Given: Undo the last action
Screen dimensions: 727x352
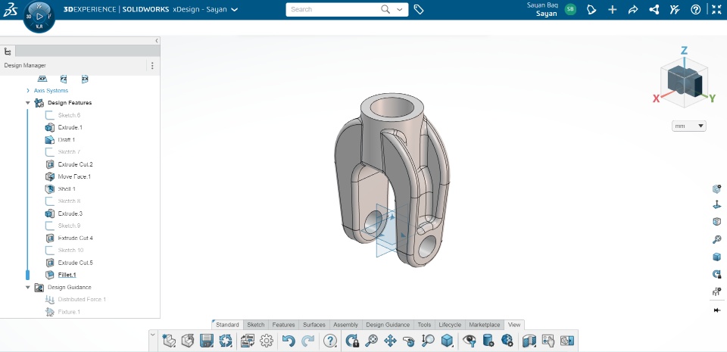Looking at the screenshot, I should coord(289,341).
